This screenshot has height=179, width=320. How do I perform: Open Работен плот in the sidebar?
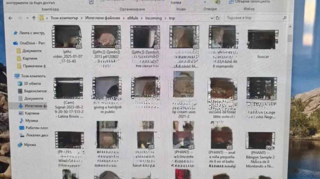click(34, 128)
